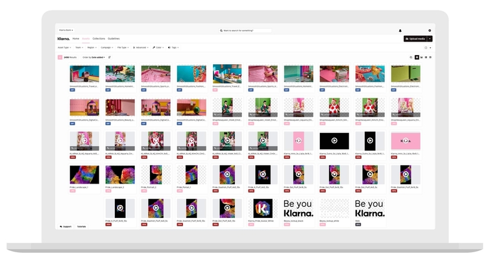This screenshot has height=262, width=490.
Task: Open the Collections tab
Action: coord(99,39)
